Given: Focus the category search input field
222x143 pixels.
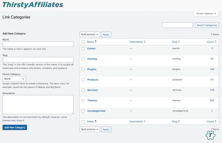Looking at the screenshot, I should pos(177,25).
